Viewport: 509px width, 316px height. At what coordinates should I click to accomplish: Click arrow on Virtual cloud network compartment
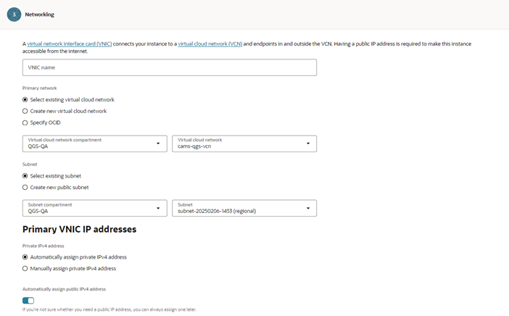point(158,144)
